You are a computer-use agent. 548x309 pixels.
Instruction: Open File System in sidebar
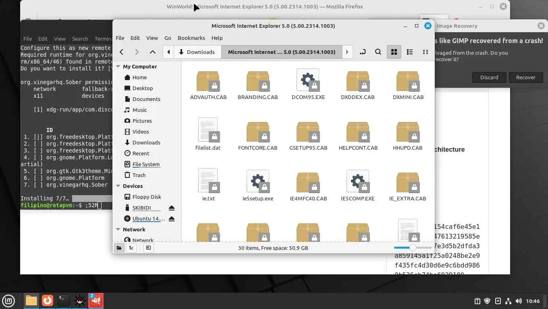pyautogui.click(x=146, y=165)
